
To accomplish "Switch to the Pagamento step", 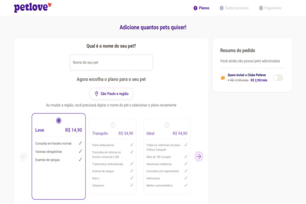I will click(270, 8).
